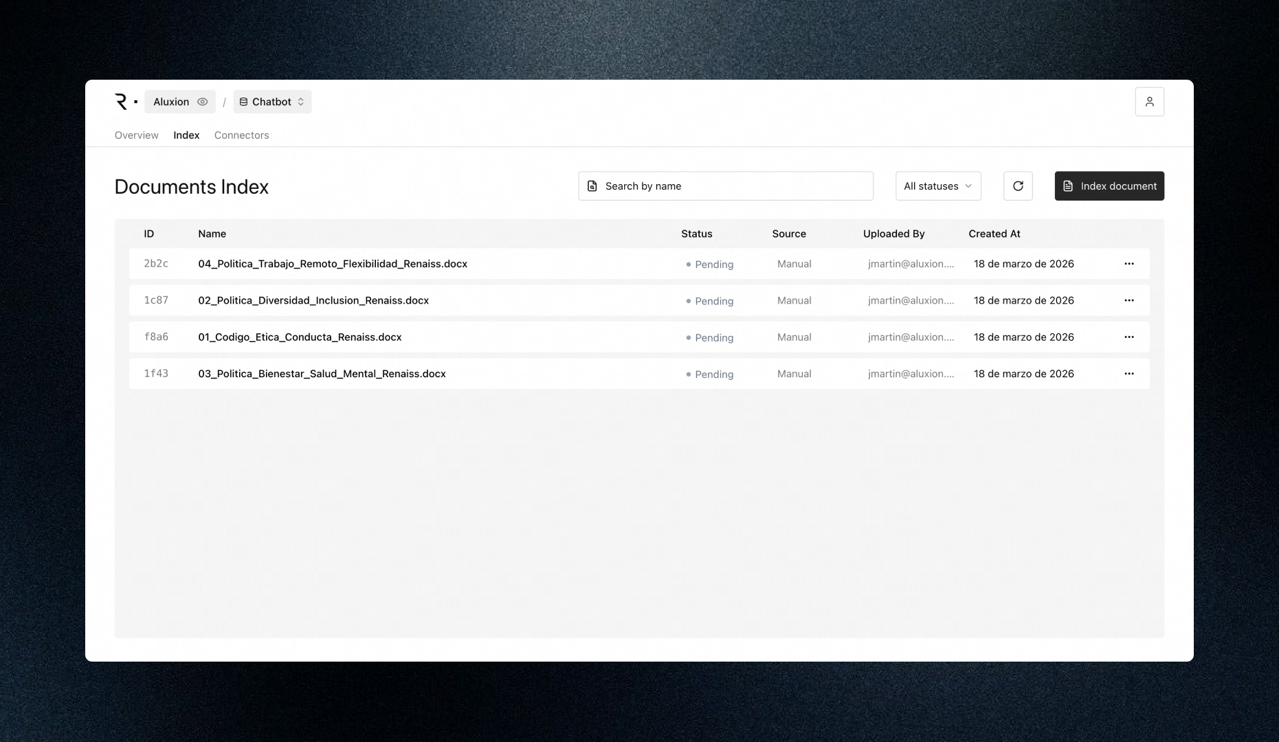Switch to the Connectors tab
1279x742 pixels.
(241, 135)
